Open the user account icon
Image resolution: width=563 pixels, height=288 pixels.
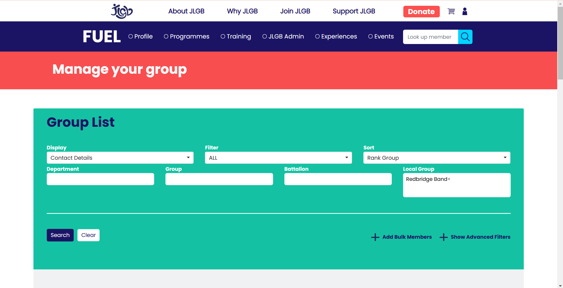click(465, 11)
